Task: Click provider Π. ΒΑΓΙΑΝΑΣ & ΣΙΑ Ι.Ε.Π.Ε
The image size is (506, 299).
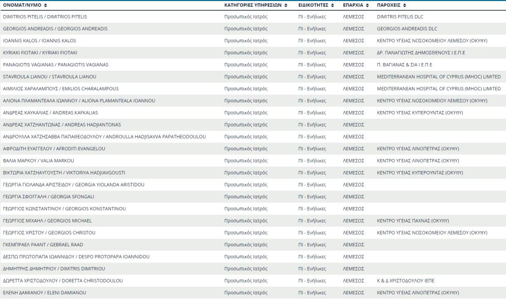Action: 404,65
